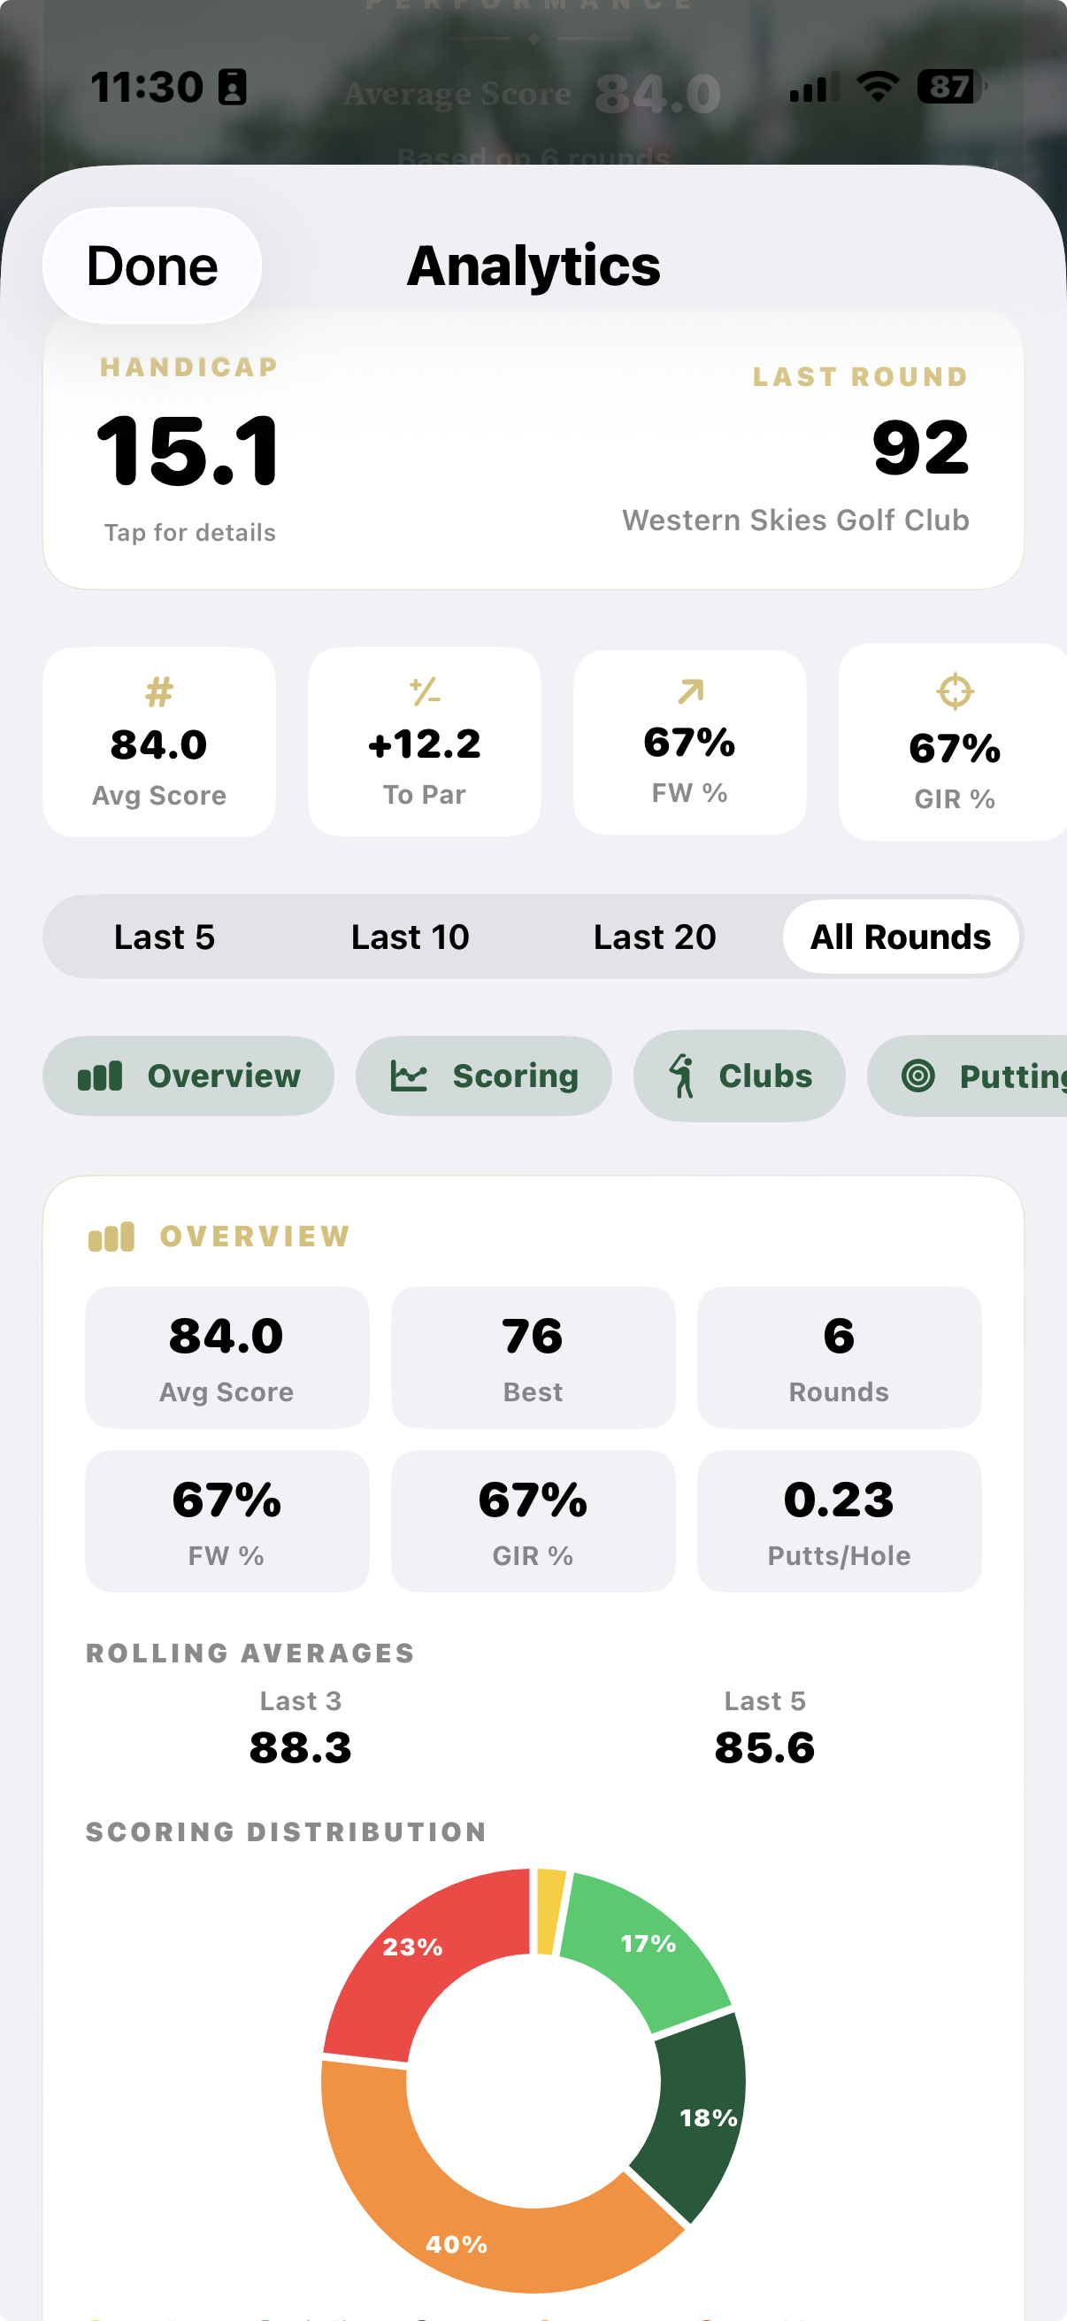This screenshot has width=1067, height=2321.
Task: Tap the handicap for details
Action: (x=188, y=451)
